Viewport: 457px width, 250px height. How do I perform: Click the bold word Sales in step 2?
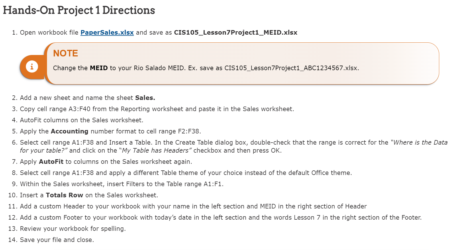pos(145,98)
